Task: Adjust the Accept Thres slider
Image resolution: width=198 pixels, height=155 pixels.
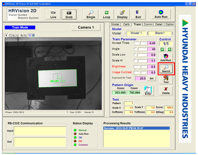Action: pos(140,43)
